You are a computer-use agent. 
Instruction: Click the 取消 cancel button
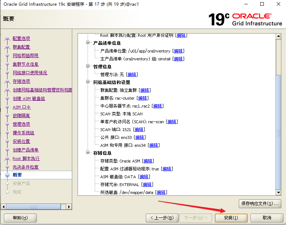point(267,217)
